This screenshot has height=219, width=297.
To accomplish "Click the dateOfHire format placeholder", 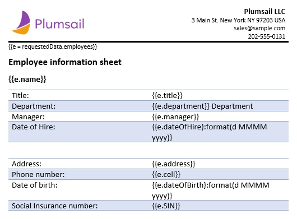I will pyautogui.click(x=210, y=132).
